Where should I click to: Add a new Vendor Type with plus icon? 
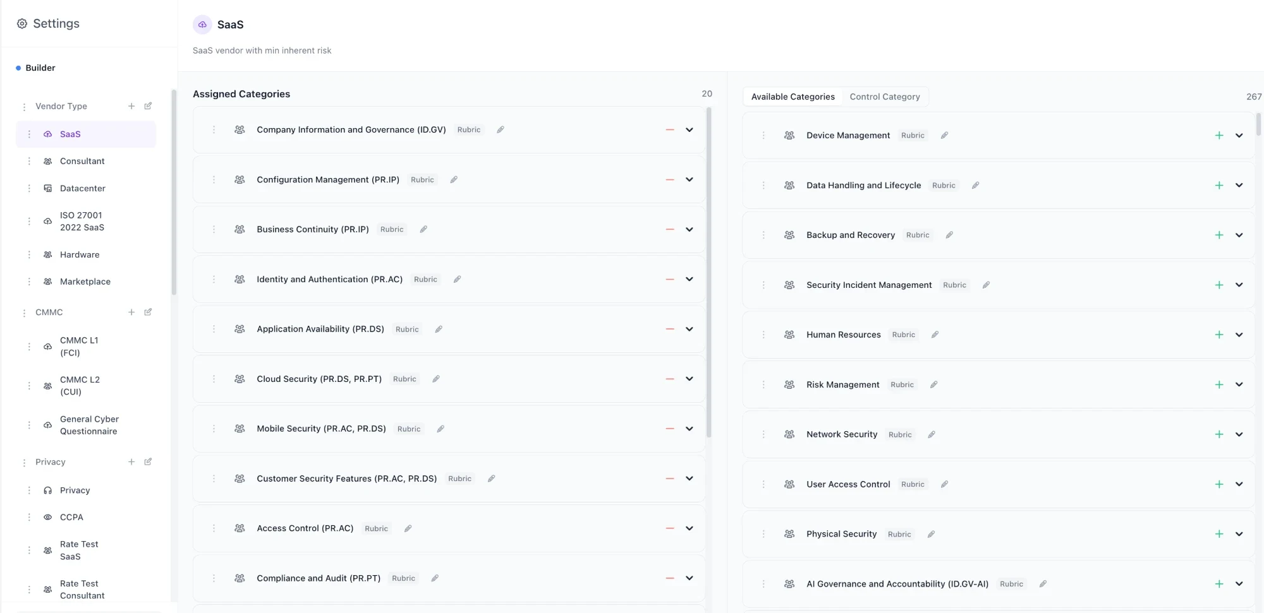pyautogui.click(x=131, y=106)
